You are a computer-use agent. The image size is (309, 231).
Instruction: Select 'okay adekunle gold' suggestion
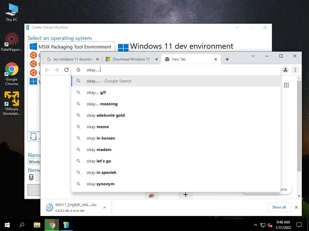176,115
